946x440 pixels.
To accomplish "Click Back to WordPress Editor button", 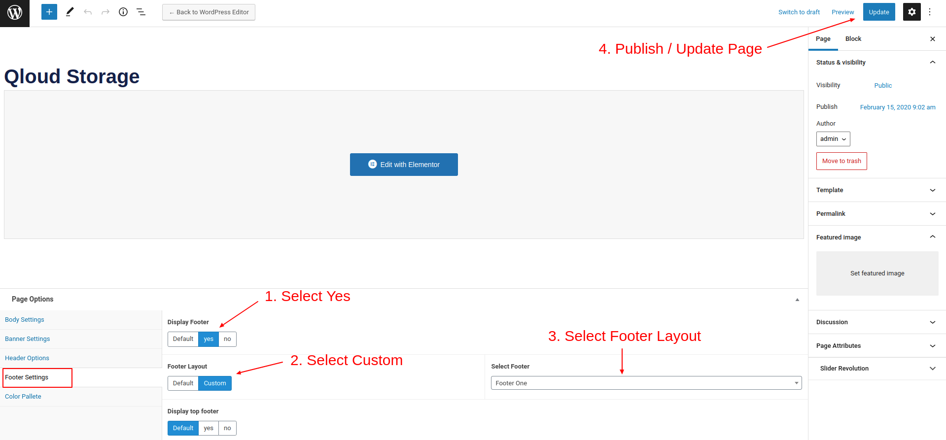I will click(209, 12).
